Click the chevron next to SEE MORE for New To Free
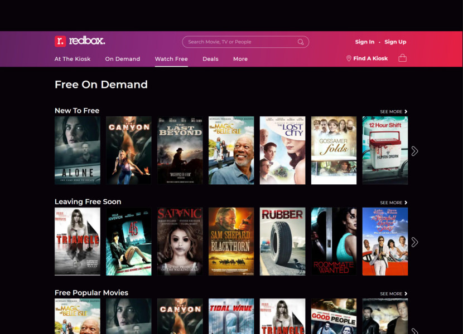Screen dimensions: 463x334 [x=406, y=111]
